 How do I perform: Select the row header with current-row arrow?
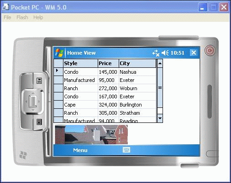(58, 71)
